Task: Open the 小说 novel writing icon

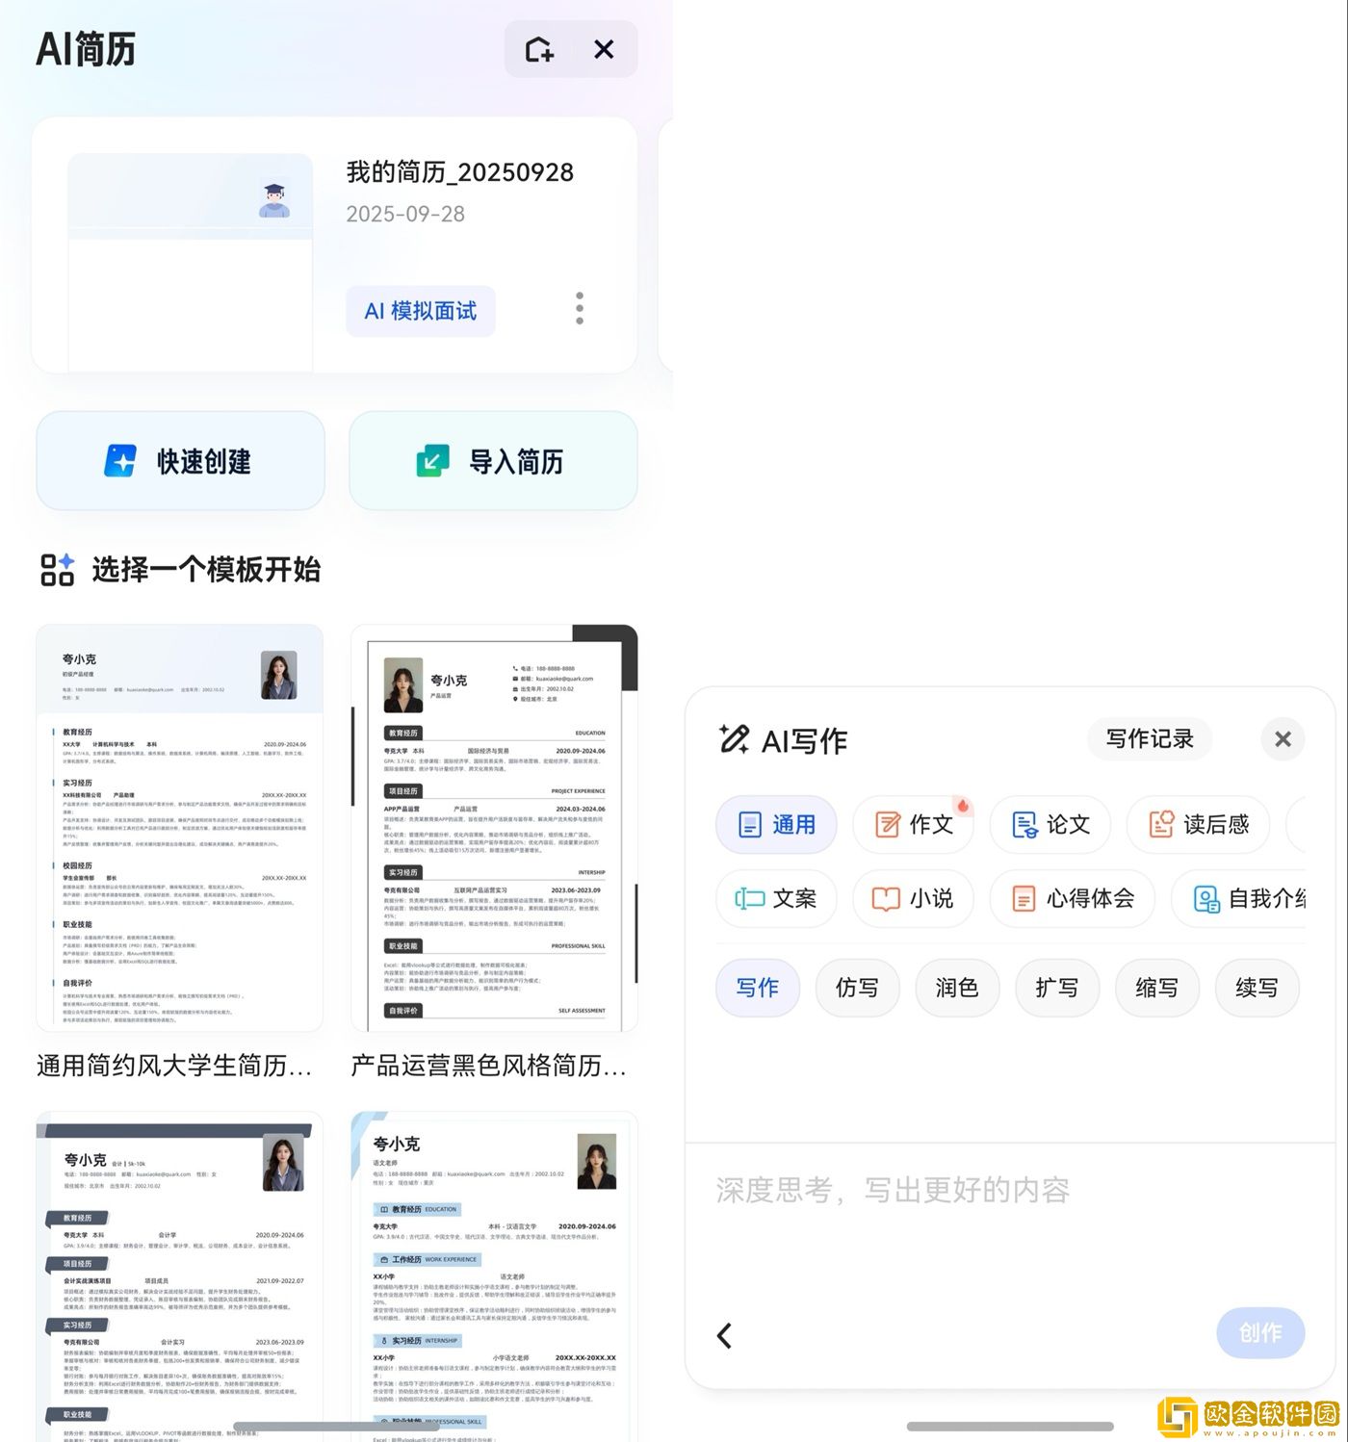Action: [x=913, y=898]
